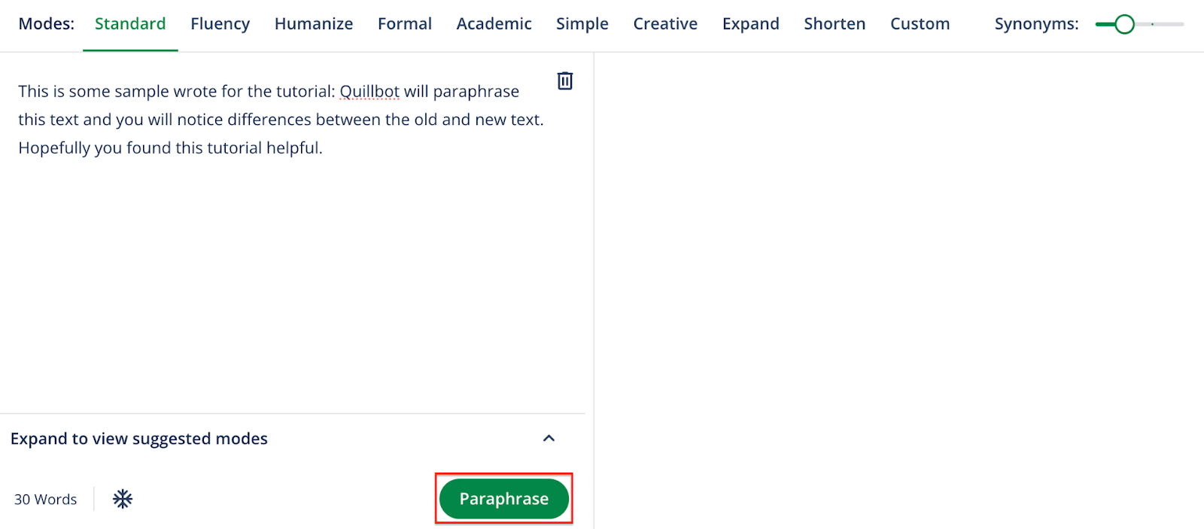Select Formal mode tab

405,24
